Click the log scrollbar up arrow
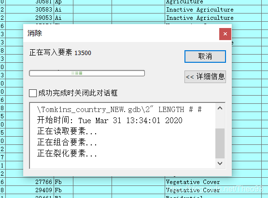 coord(220,108)
